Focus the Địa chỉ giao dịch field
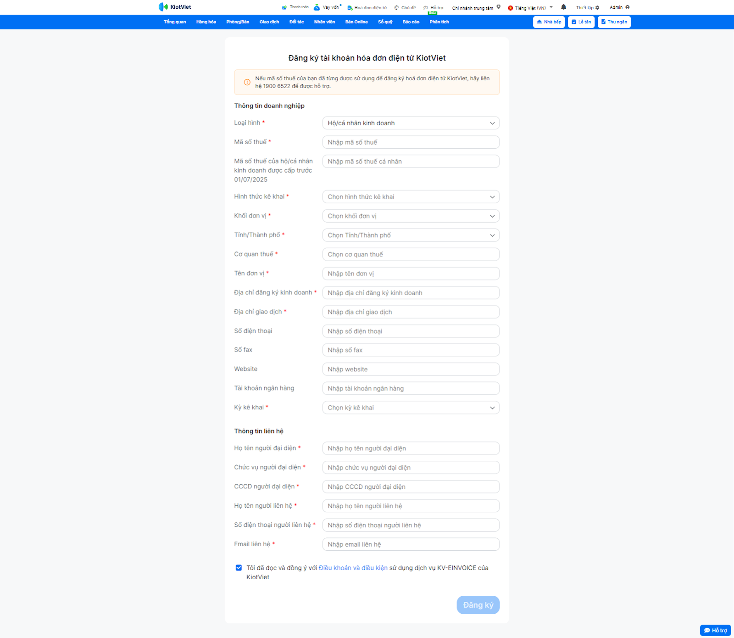Screen dimensions: 734x638 point(411,312)
